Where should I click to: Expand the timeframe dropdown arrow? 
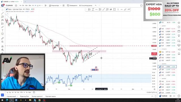[42, 5]
